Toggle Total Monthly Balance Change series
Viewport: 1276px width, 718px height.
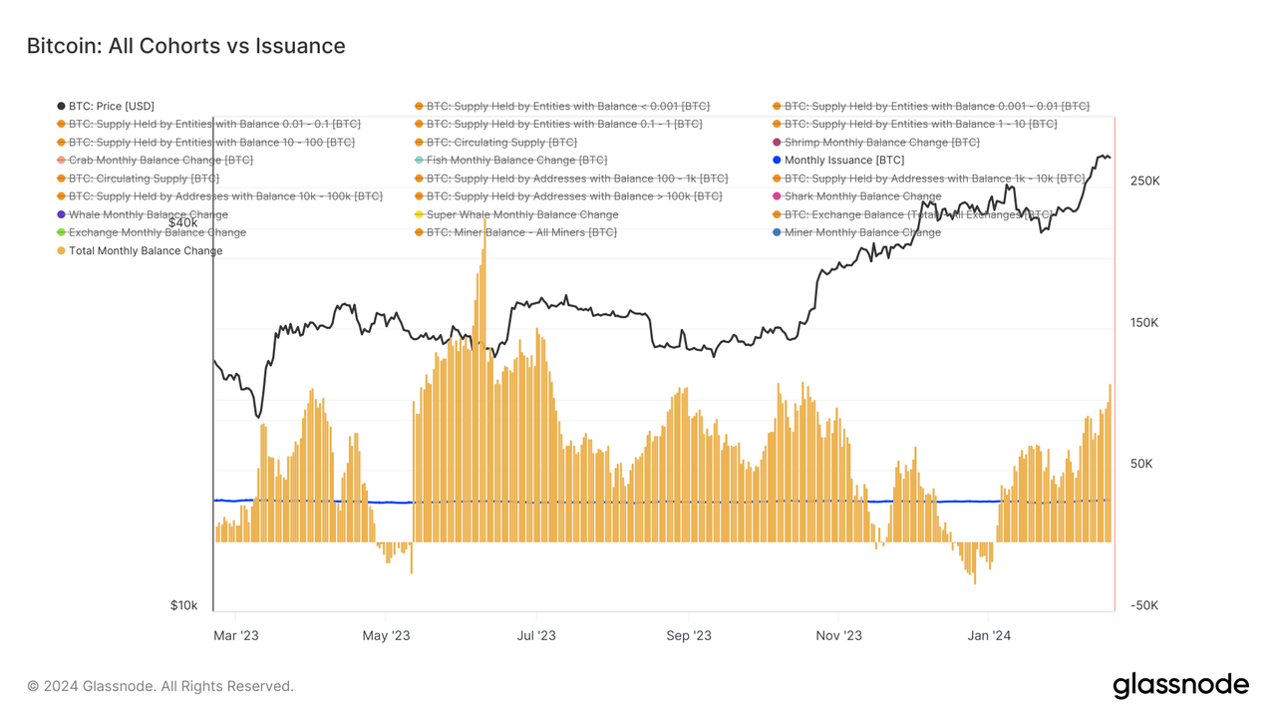point(145,251)
